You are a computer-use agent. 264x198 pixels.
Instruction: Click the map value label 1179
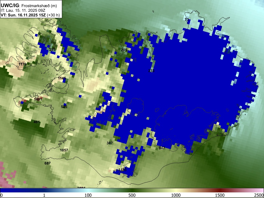22,64
